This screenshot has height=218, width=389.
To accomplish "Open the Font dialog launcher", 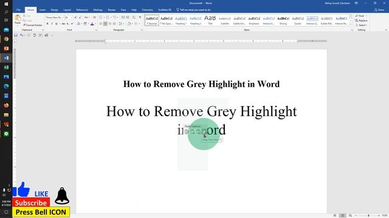I will pyautogui.click(x=96, y=30).
